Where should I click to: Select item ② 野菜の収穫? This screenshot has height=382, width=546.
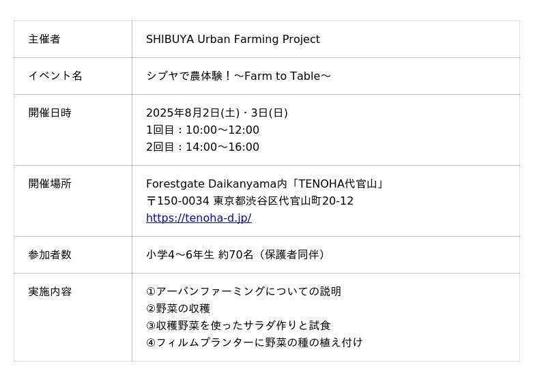click(178, 309)
